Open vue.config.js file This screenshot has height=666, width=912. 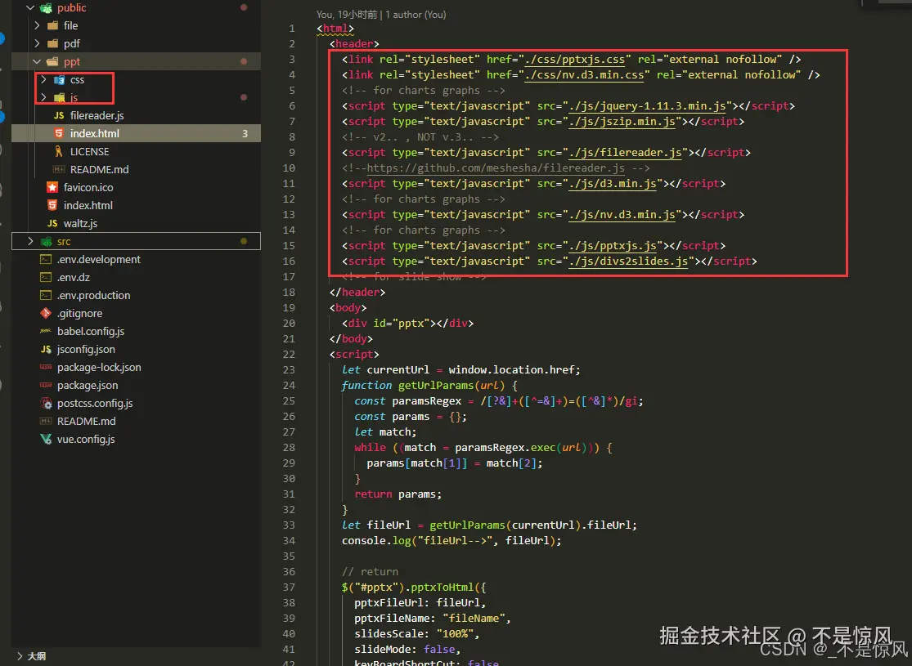pyautogui.click(x=86, y=440)
